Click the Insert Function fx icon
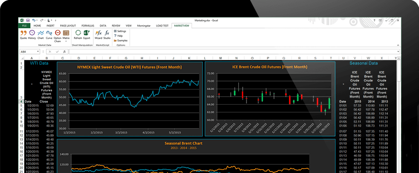 [64, 52]
